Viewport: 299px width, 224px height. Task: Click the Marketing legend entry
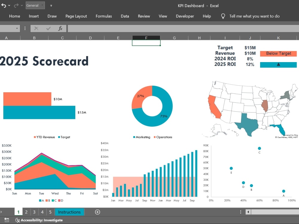click(x=142, y=137)
